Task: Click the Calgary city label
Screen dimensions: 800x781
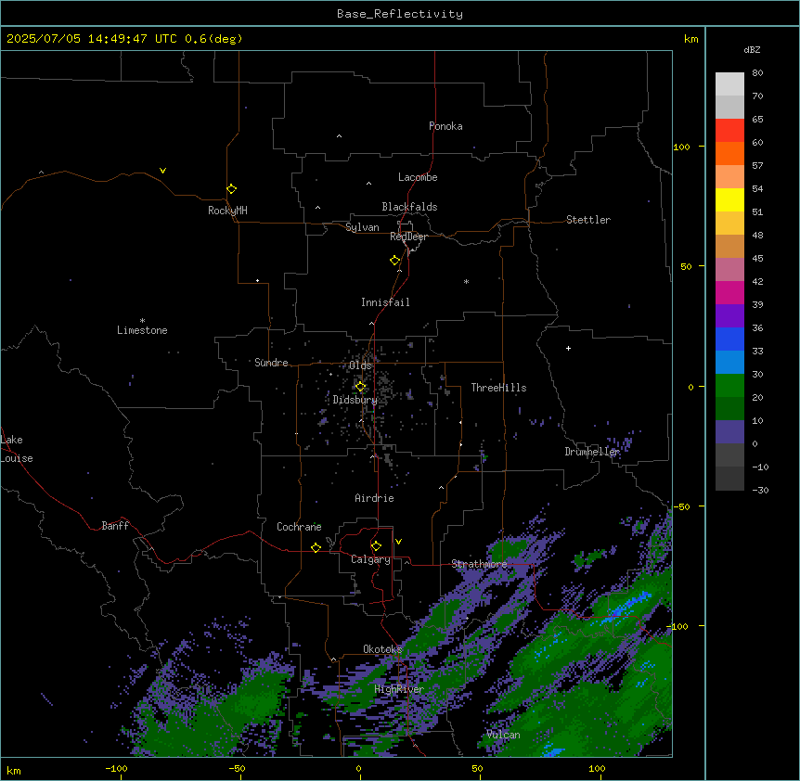Action: pyautogui.click(x=370, y=559)
